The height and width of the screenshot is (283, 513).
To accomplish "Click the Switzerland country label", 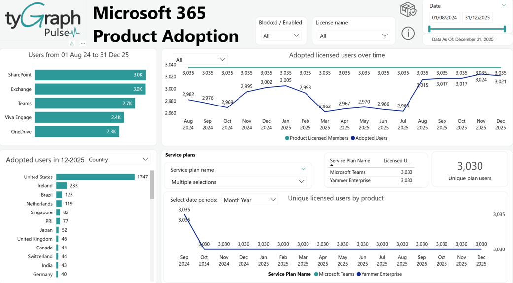I will [40, 256].
